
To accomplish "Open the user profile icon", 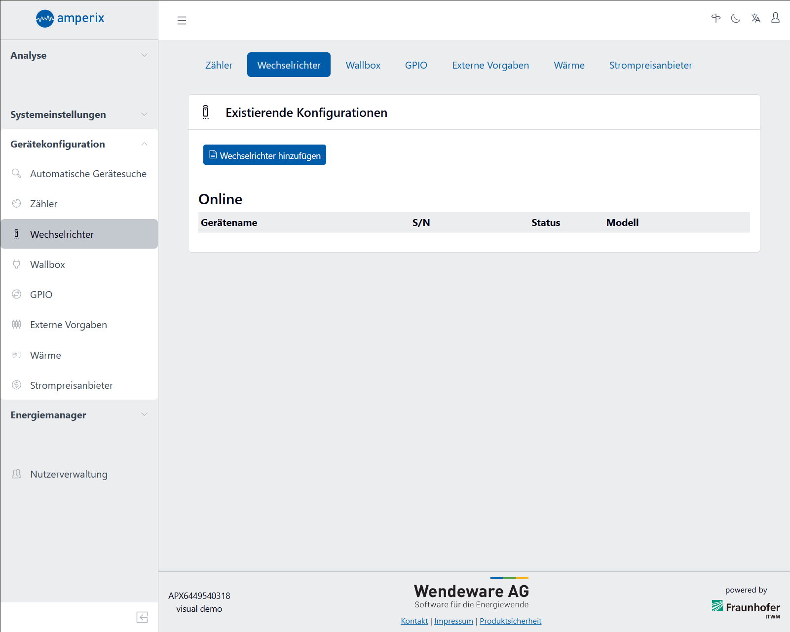I will coord(775,18).
